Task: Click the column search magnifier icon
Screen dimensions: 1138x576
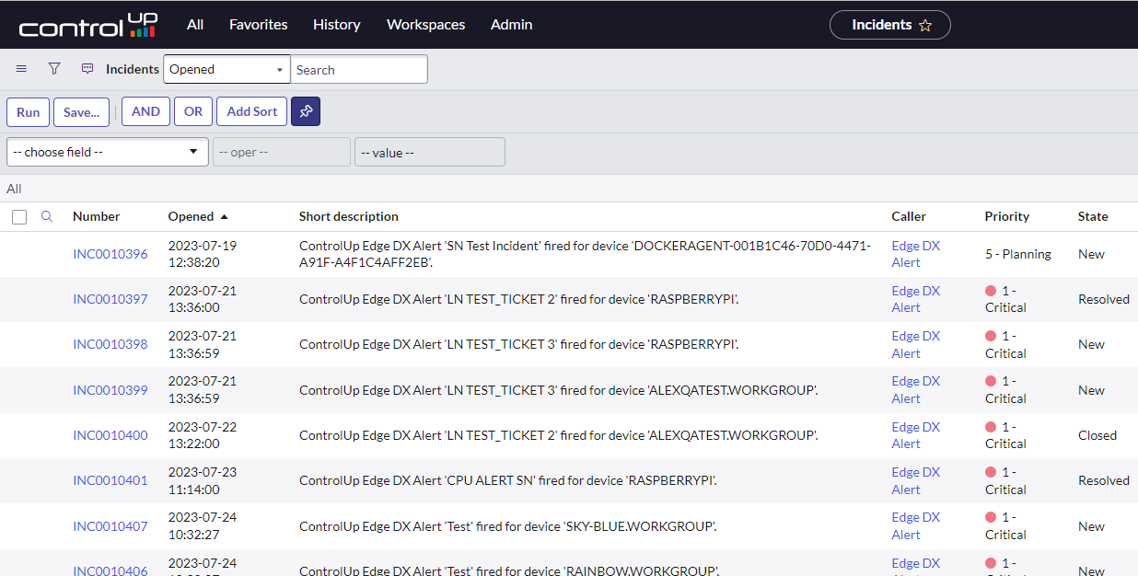Action: click(47, 217)
